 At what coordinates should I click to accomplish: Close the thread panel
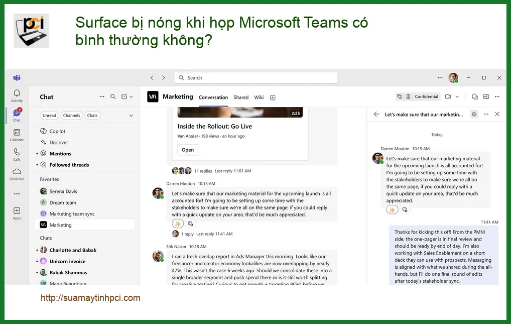[x=497, y=114]
